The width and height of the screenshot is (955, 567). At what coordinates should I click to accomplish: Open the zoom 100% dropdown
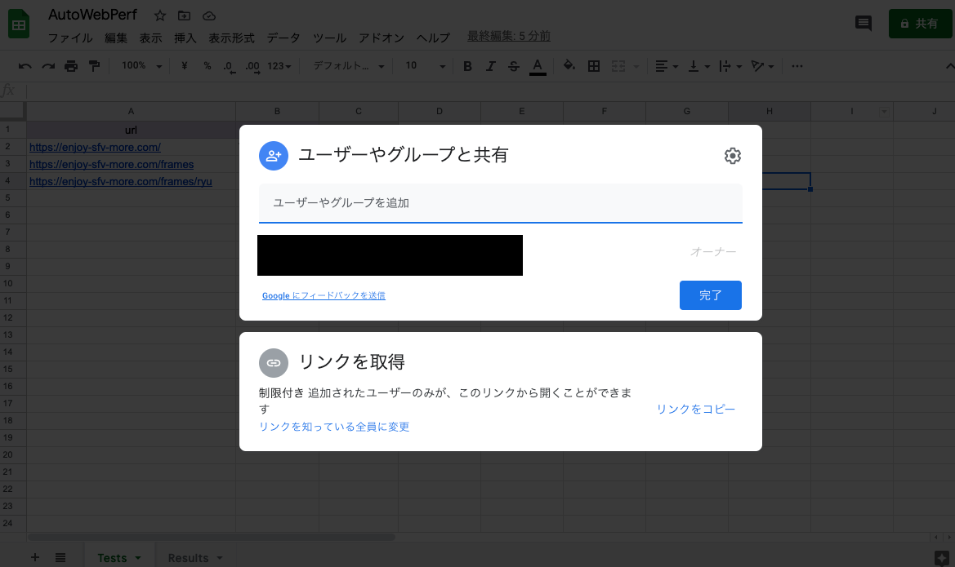[x=142, y=66]
